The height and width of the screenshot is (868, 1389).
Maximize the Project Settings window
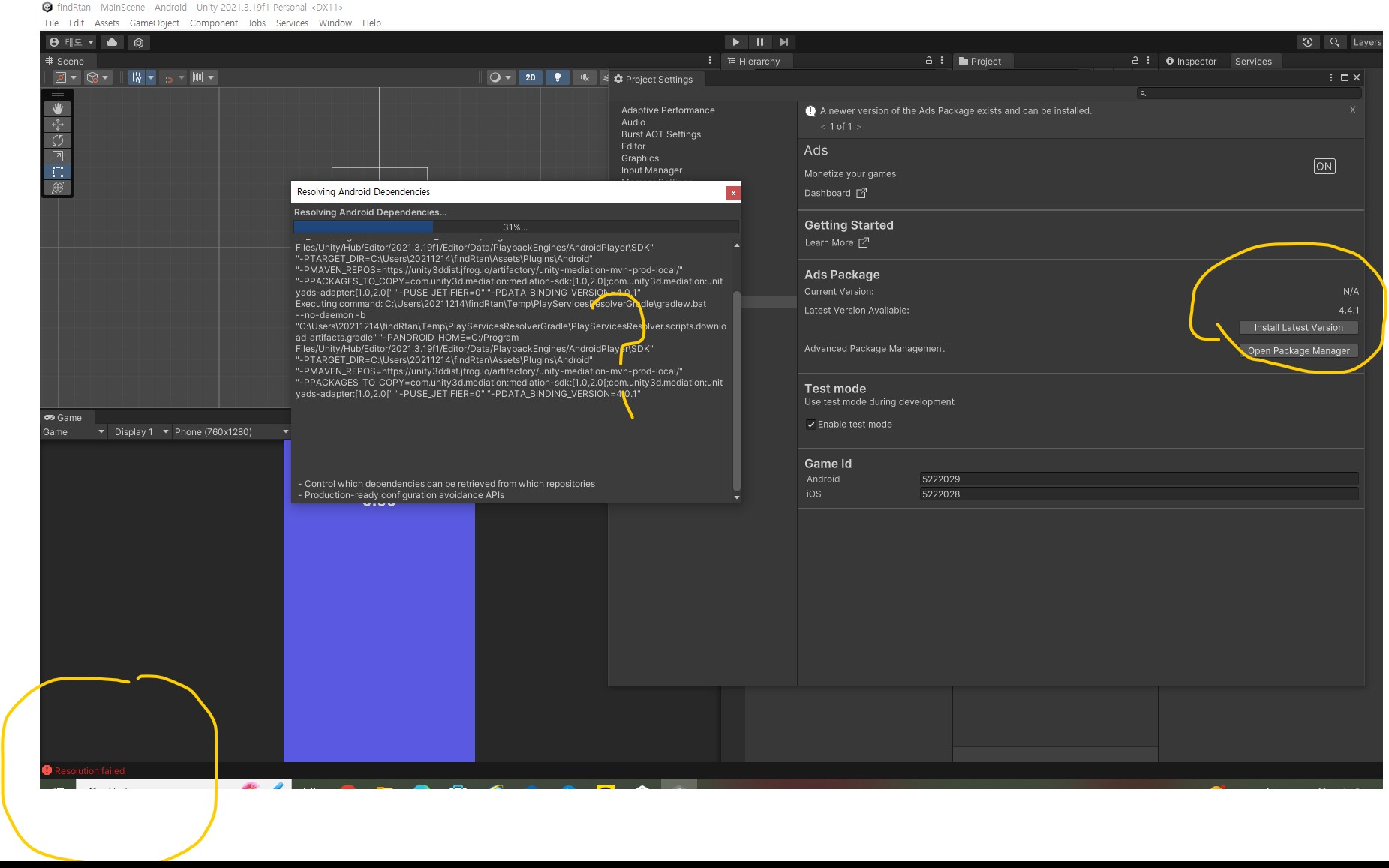[1345, 77]
